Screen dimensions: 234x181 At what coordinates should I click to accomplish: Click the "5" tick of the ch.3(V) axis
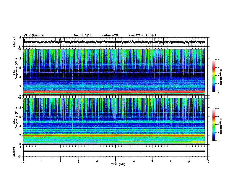tap(20, 147)
